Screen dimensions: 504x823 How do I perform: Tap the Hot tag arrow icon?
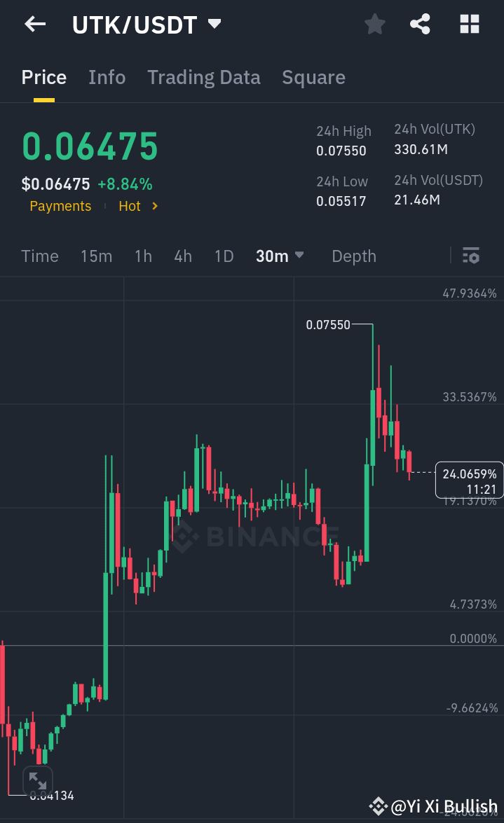(x=156, y=206)
